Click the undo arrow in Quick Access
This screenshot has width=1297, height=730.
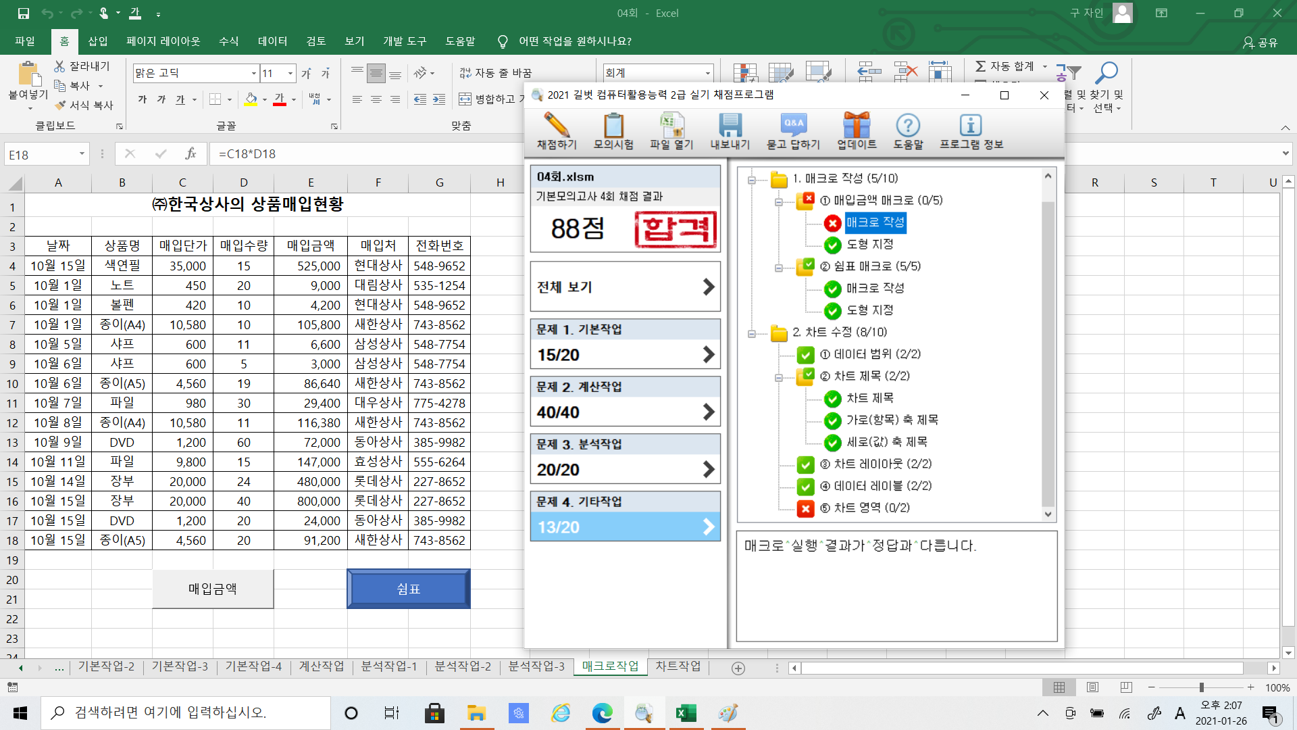(x=47, y=13)
